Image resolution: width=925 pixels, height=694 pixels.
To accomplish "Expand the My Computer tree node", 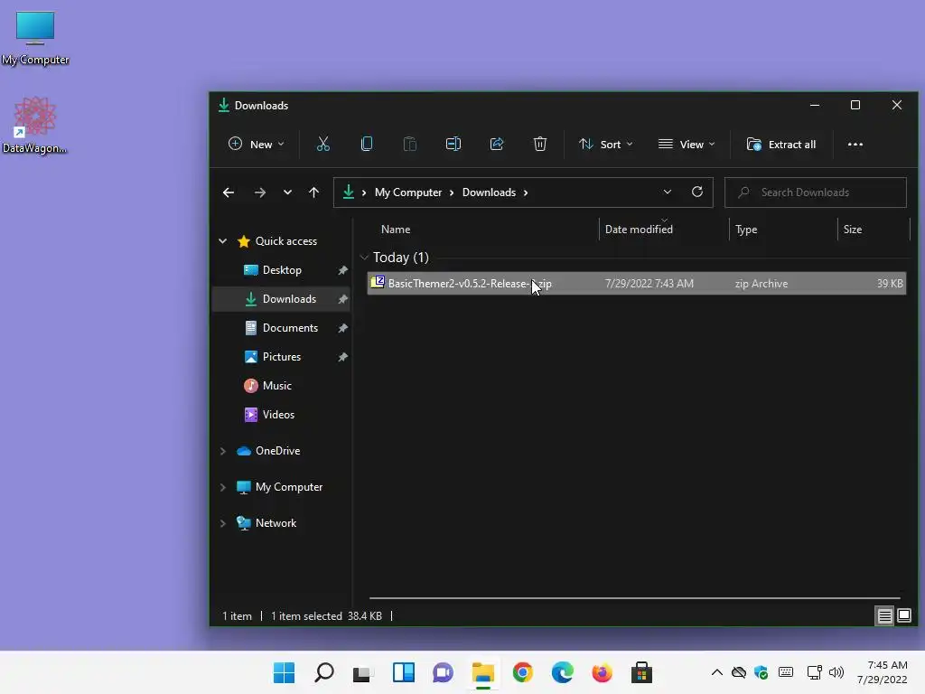I will (x=223, y=487).
